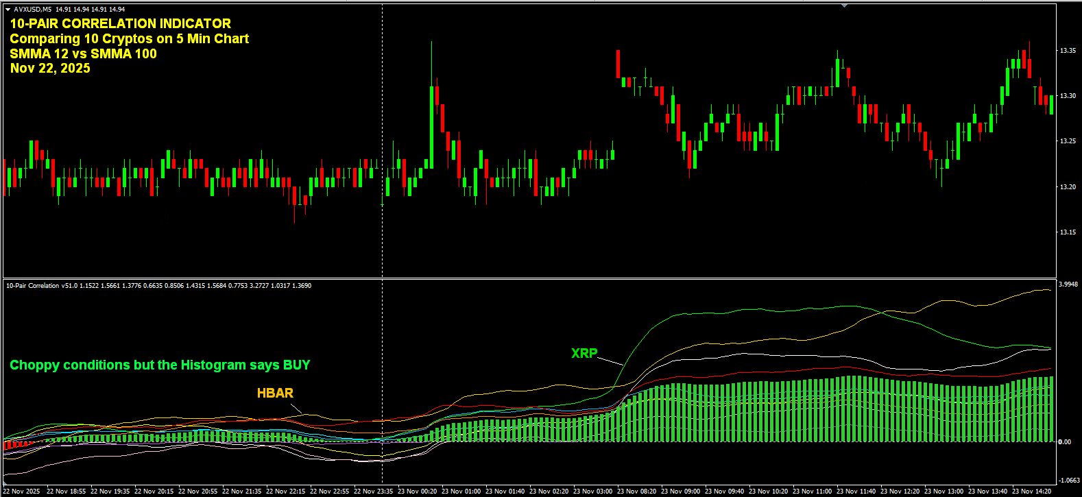
Task: Click the '23 Nov 14:20' time axis label
Action: coord(1032,492)
